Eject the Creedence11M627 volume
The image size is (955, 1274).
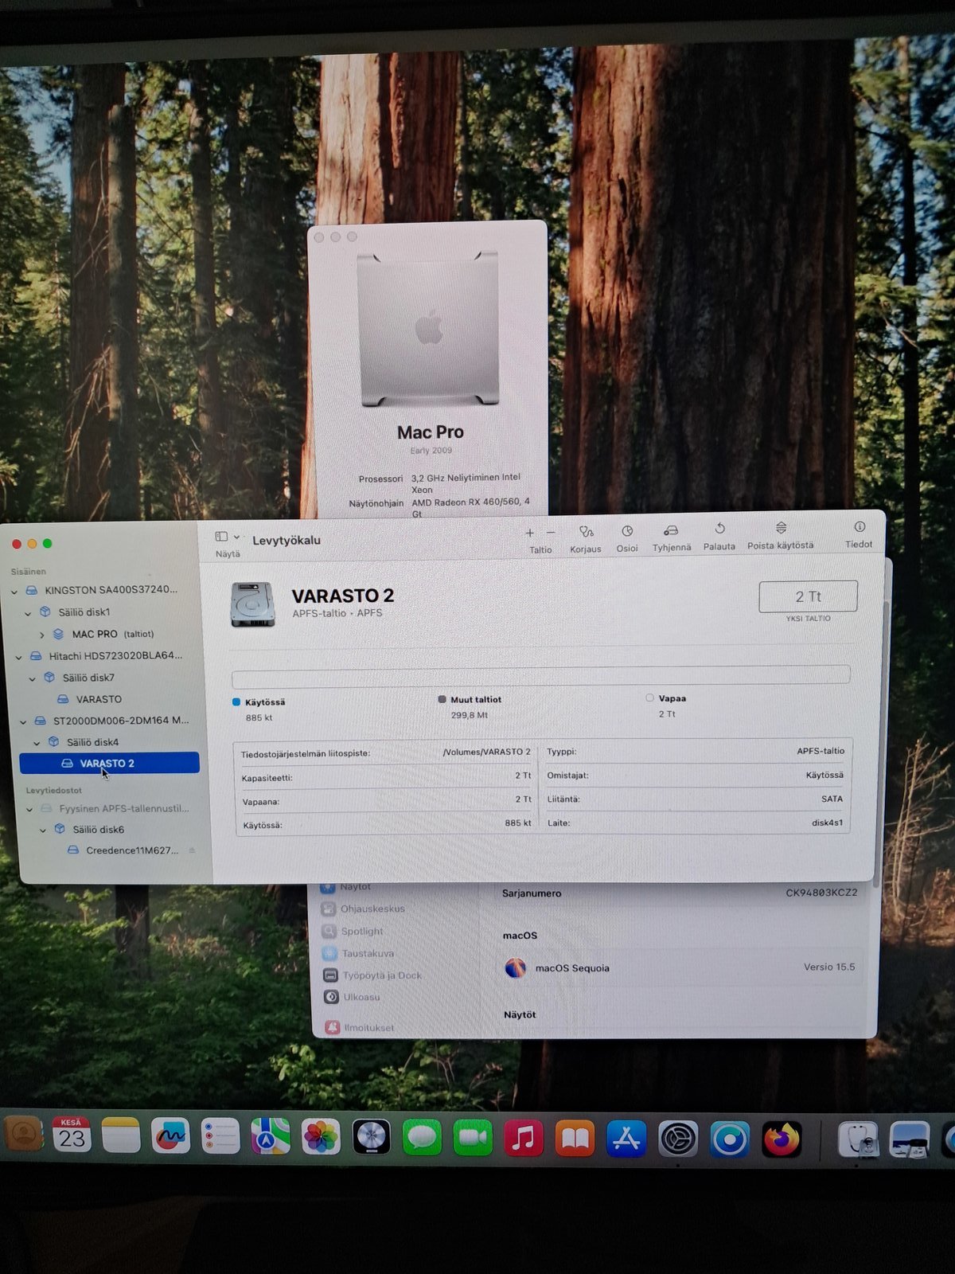point(192,850)
